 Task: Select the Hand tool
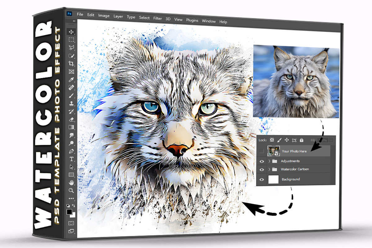(71, 182)
